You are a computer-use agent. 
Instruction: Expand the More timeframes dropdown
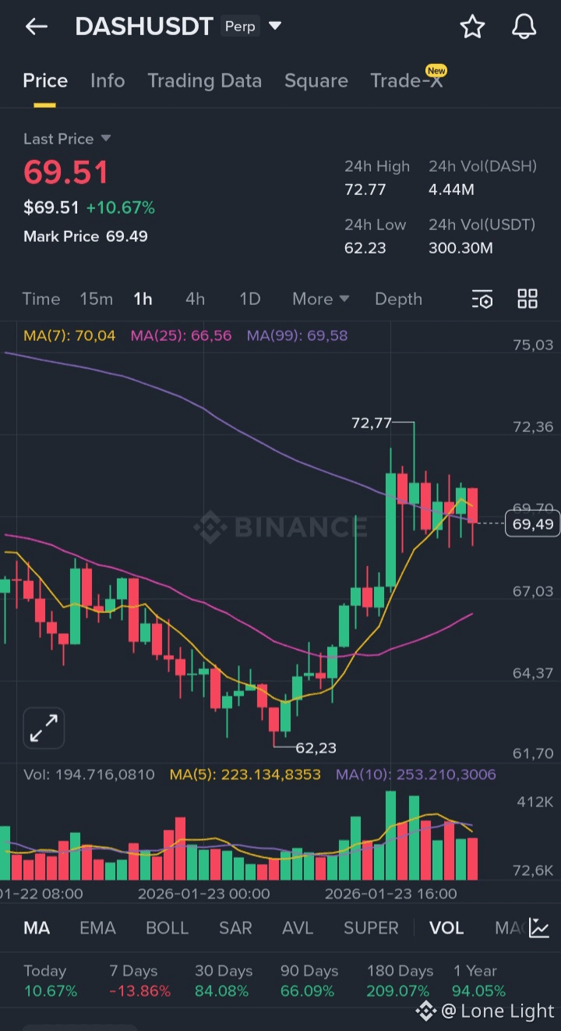tap(320, 299)
